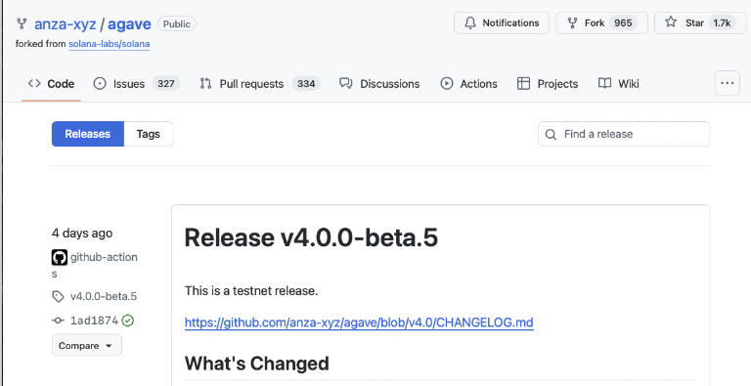Focus the Find a release search field
This screenshot has width=751, height=386.
click(624, 134)
